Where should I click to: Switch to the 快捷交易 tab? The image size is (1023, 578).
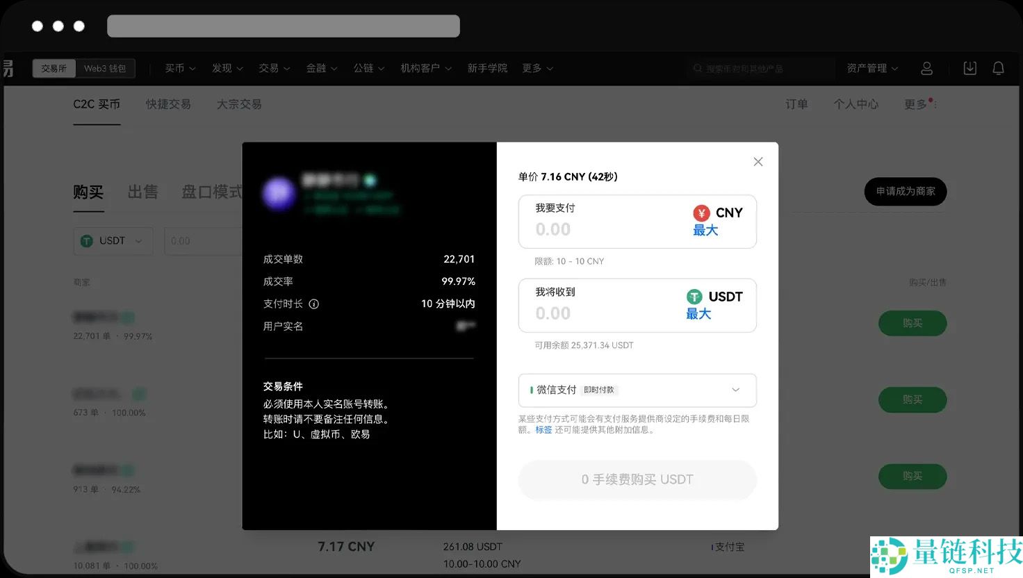click(x=168, y=104)
